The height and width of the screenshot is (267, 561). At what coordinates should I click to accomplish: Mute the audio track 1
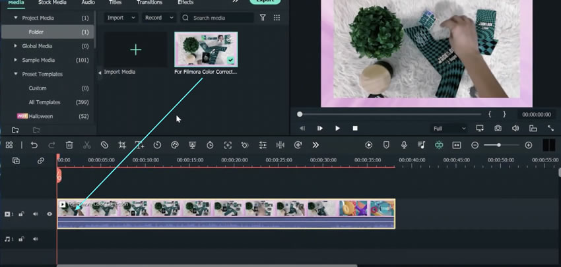click(x=36, y=239)
